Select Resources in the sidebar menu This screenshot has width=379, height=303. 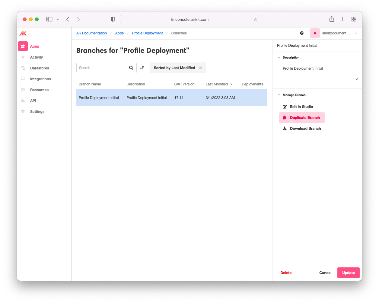click(39, 90)
